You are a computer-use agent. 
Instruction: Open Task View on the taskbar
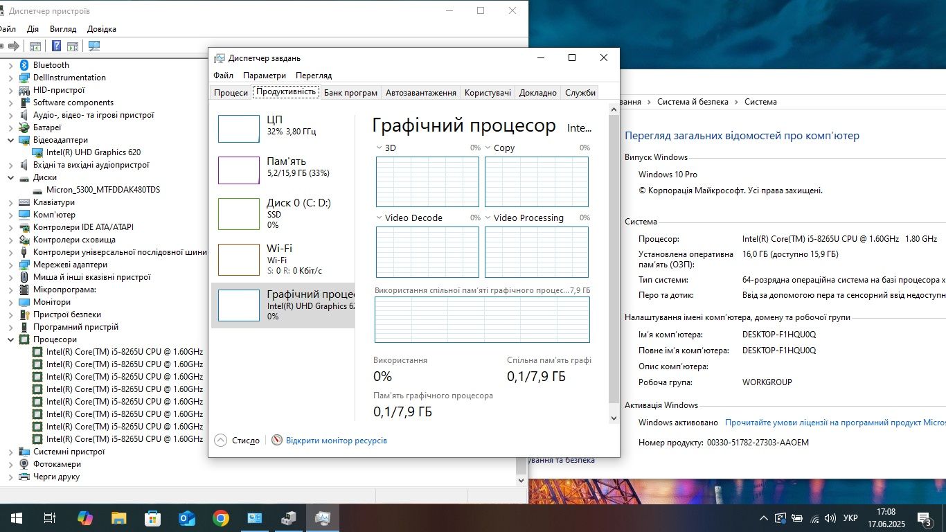49,518
